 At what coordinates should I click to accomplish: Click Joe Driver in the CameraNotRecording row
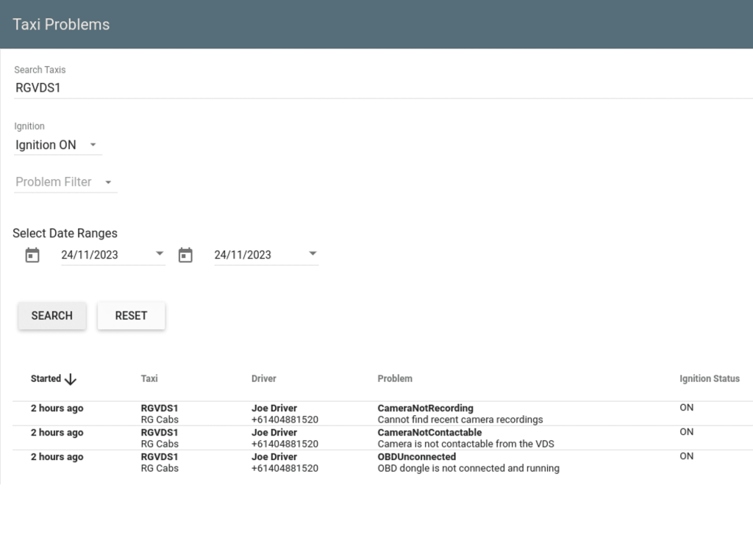tap(274, 409)
